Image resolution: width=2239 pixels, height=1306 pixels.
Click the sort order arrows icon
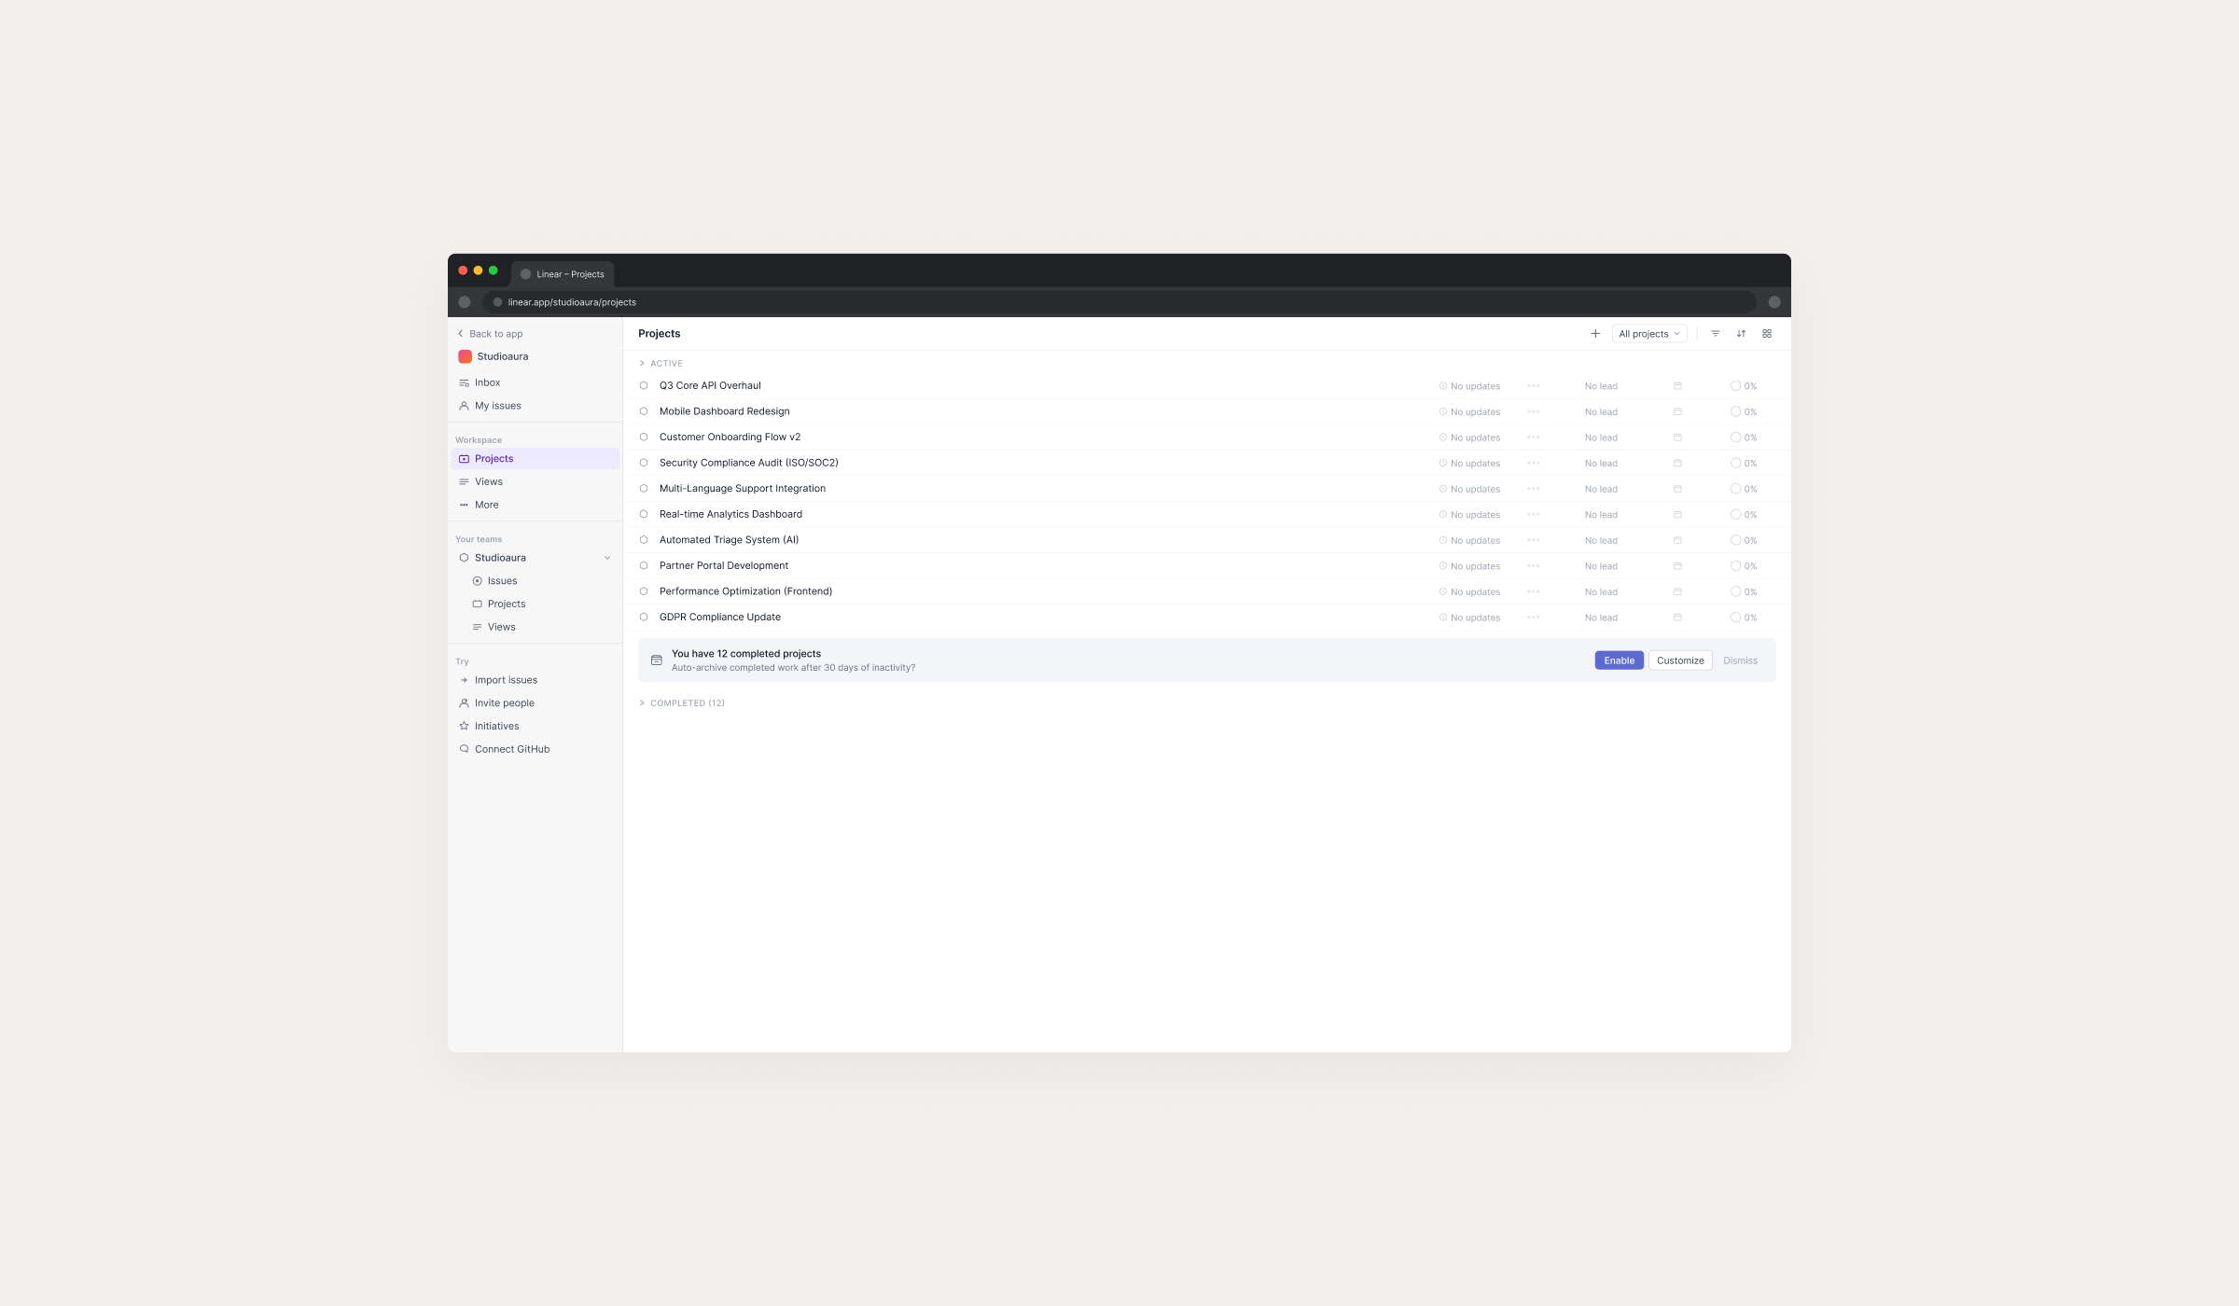[1741, 334]
